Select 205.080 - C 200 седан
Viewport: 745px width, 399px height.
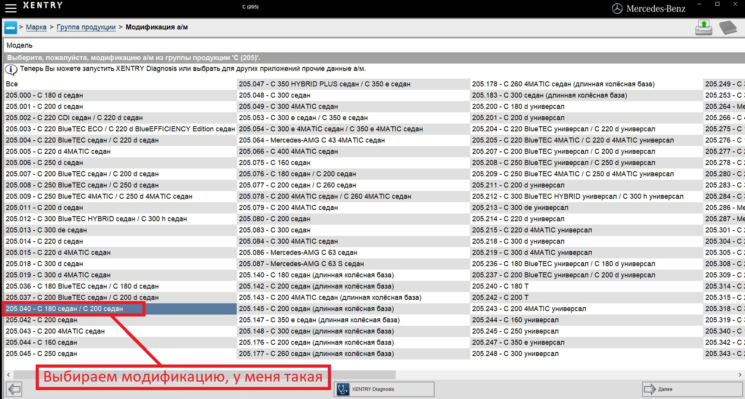pos(353,219)
